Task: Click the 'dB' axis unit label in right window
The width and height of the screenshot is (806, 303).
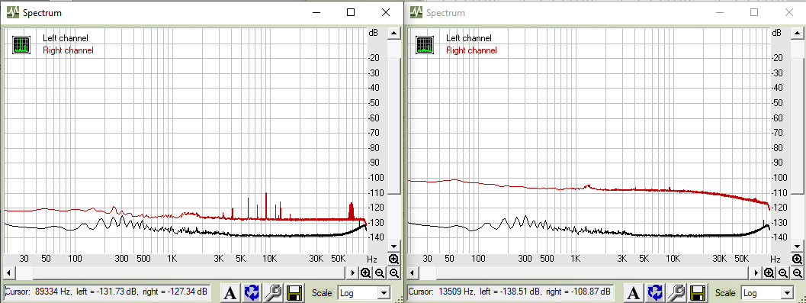Action: click(777, 33)
